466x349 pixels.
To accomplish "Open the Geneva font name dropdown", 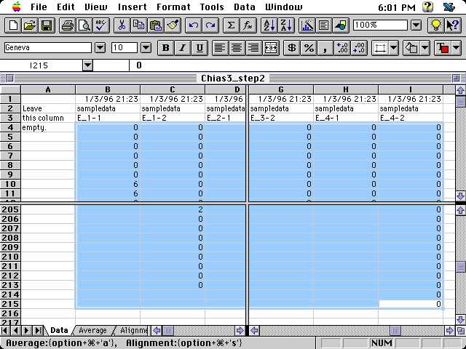I will (100, 48).
